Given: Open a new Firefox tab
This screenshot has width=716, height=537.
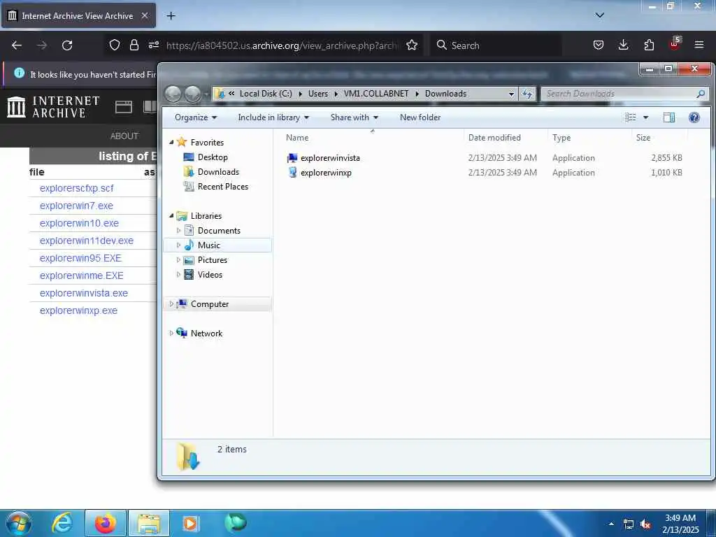Looking at the screenshot, I should pos(171,16).
